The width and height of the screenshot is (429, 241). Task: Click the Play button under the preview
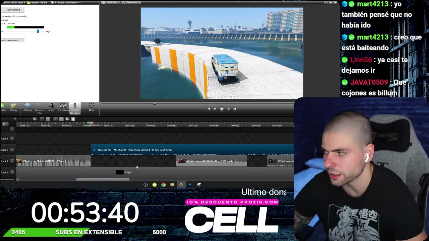click(x=222, y=109)
